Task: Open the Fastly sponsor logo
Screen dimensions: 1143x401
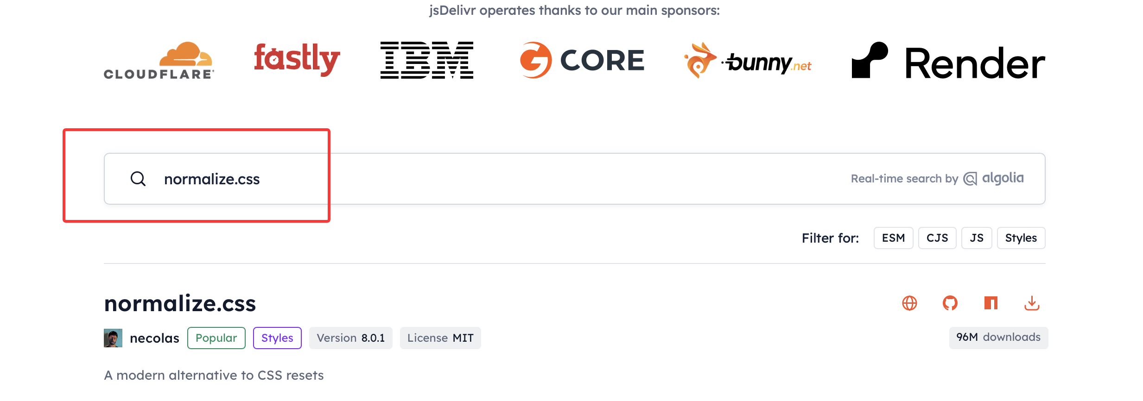Action: tap(297, 59)
